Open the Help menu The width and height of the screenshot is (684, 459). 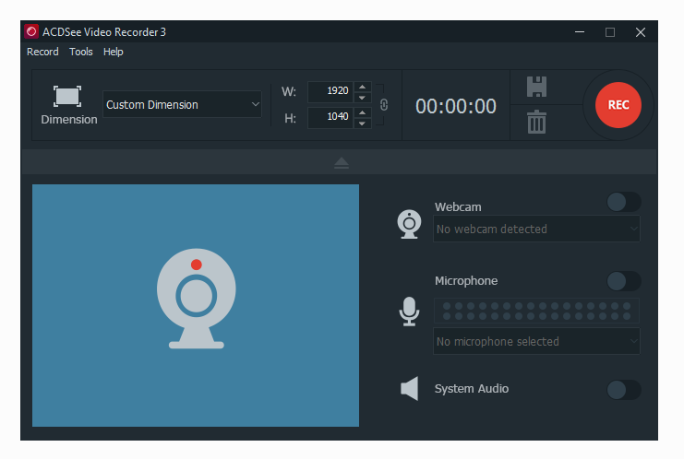coord(114,52)
